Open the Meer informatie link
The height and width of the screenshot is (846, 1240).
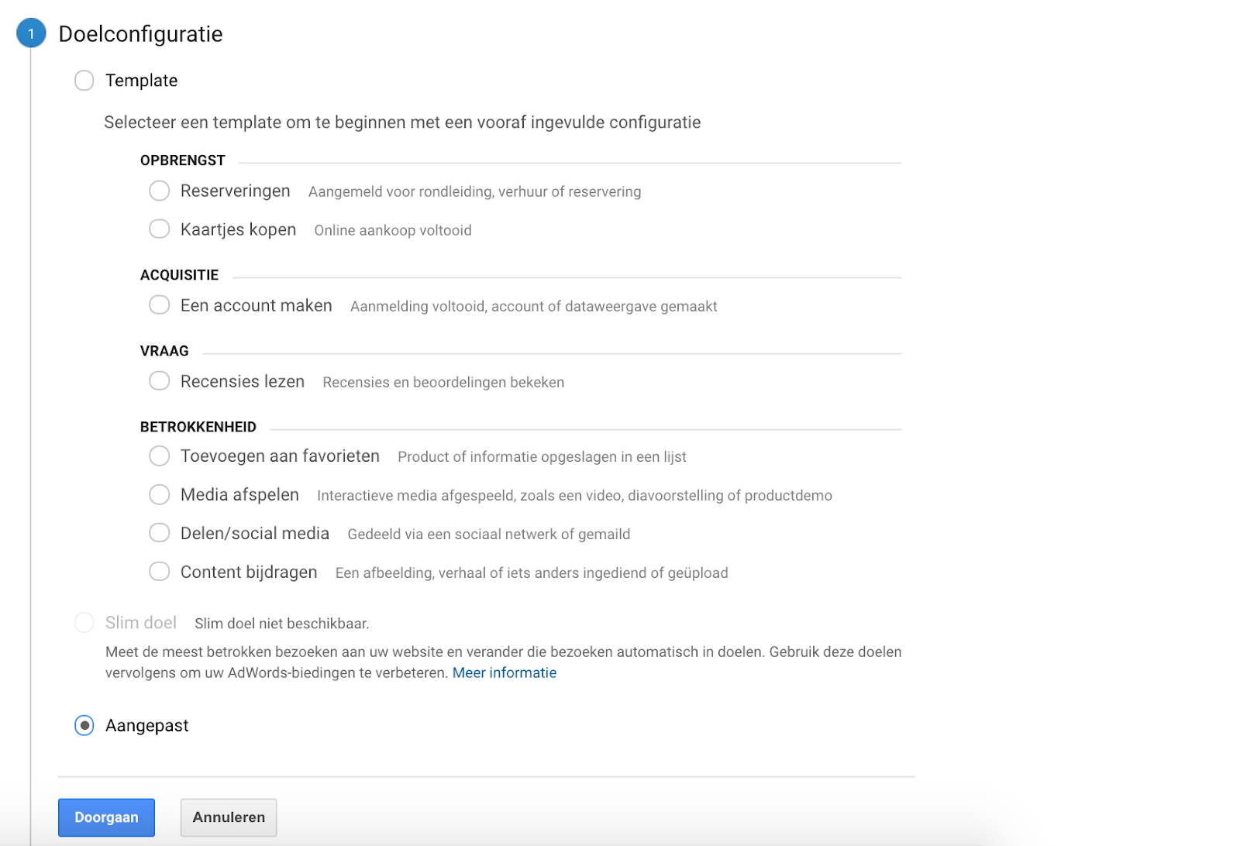pyautogui.click(x=504, y=673)
